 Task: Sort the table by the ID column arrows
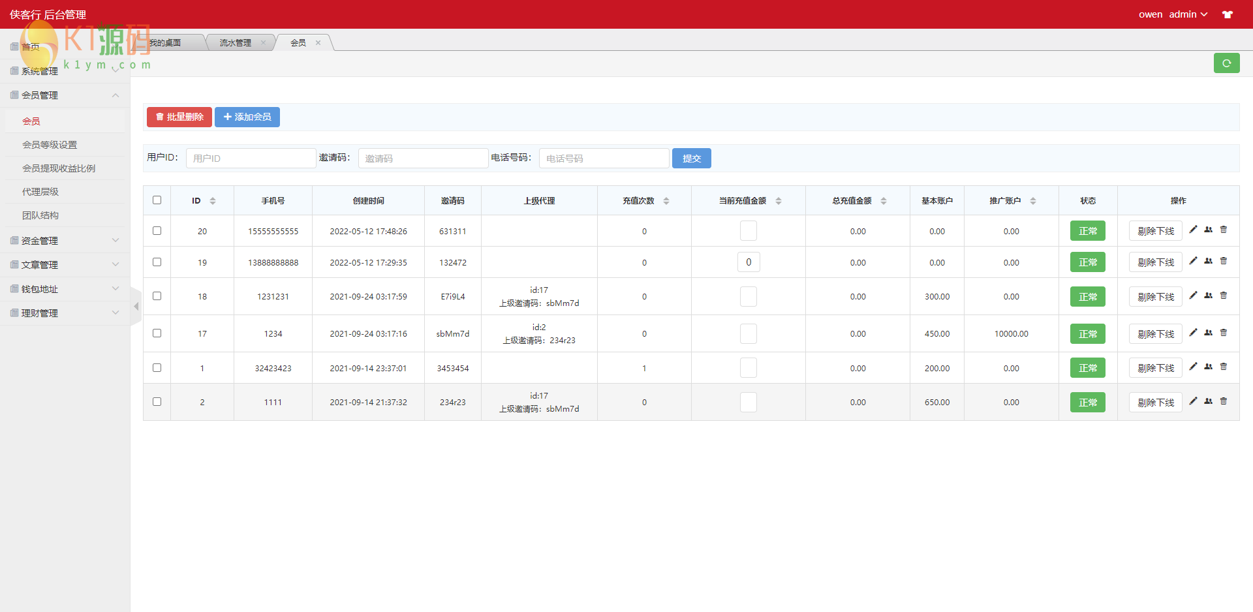[x=213, y=201]
